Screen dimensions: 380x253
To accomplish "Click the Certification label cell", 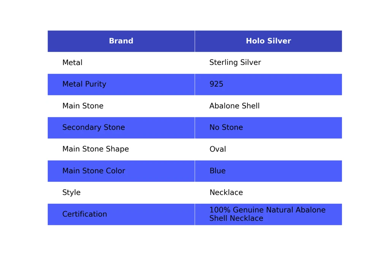I will click(x=84, y=214).
